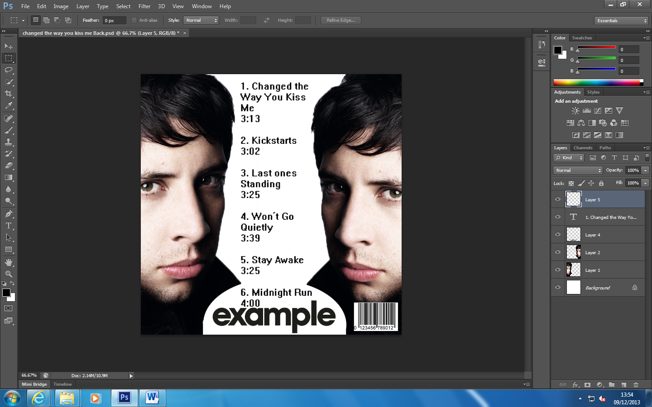Select the Spot Healing Brush tool
The image size is (652, 407).
pyautogui.click(x=9, y=118)
